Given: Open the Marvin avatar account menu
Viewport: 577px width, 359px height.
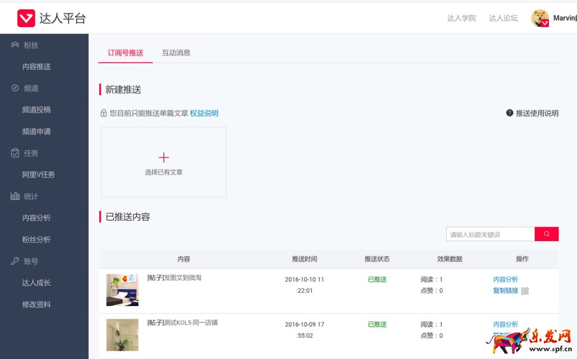Looking at the screenshot, I should [x=540, y=18].
